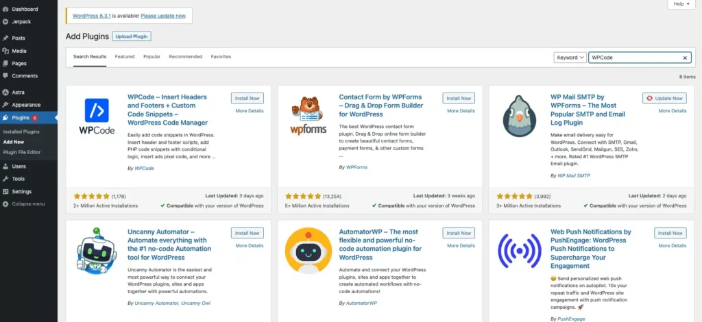Viewport: 702px width, 322px height.
Task: Switch to the Featured tab
Action: tap(125, 57)
